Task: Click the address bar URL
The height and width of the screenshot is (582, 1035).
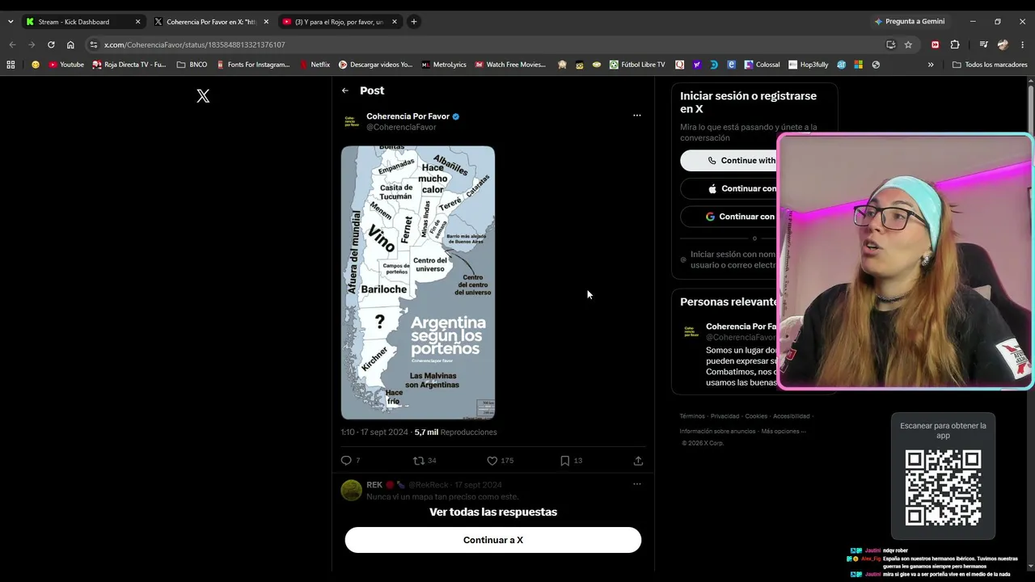Action: tap(194, 45)
